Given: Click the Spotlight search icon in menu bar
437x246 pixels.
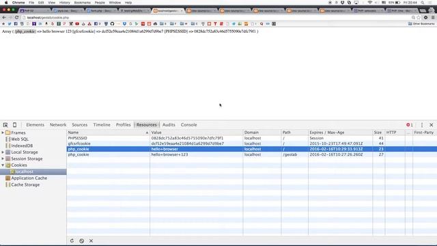Looking at the screenshot, I should (423, 3).
